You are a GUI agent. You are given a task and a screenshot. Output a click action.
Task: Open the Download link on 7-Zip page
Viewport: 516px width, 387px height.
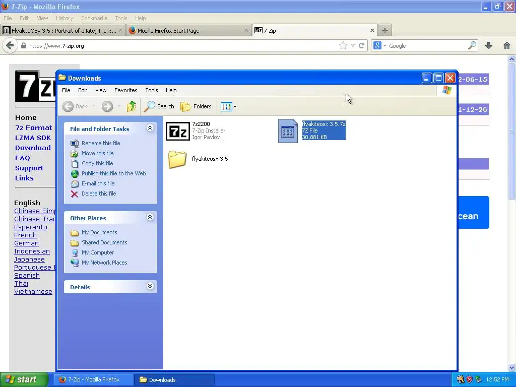[x=33, y=148]
